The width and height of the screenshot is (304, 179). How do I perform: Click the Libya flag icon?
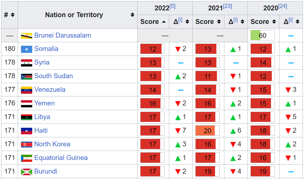pyautogui.click(x=26, y=117)
